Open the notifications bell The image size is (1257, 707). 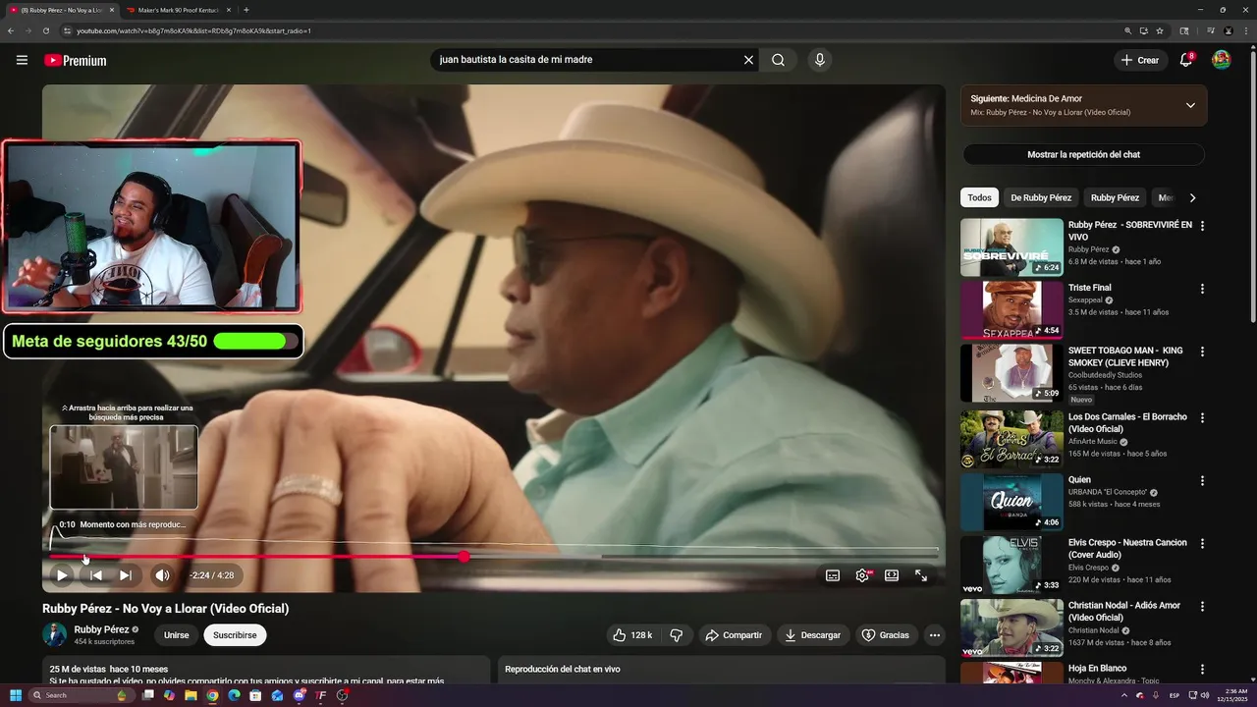point(1186,60)
